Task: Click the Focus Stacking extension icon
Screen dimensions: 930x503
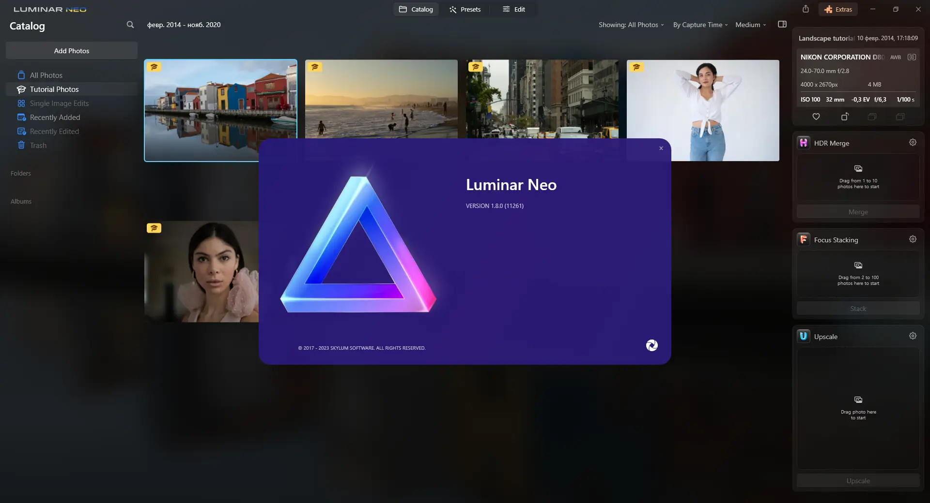Action: tap(804, 239)
